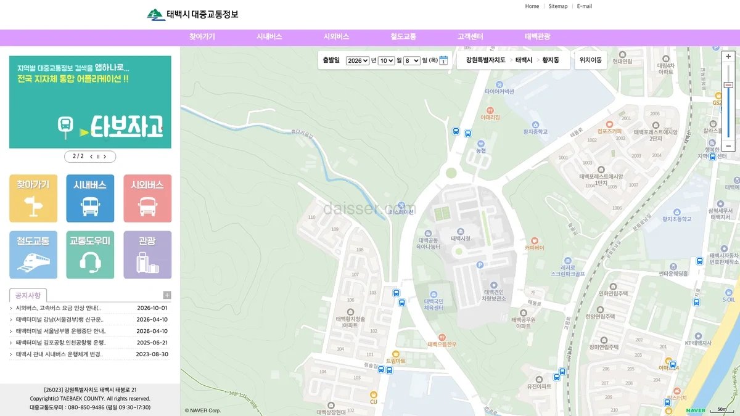740x416 pixels.
Task: Click the plus icon for more 공지사항
Action: 167,295
